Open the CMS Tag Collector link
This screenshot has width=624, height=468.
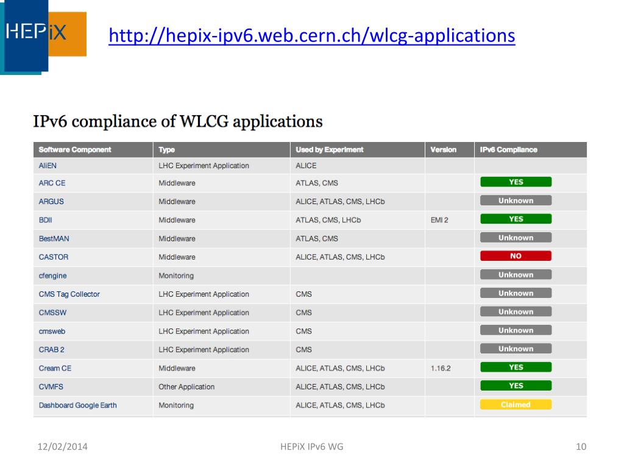click(x=69, y=294)
